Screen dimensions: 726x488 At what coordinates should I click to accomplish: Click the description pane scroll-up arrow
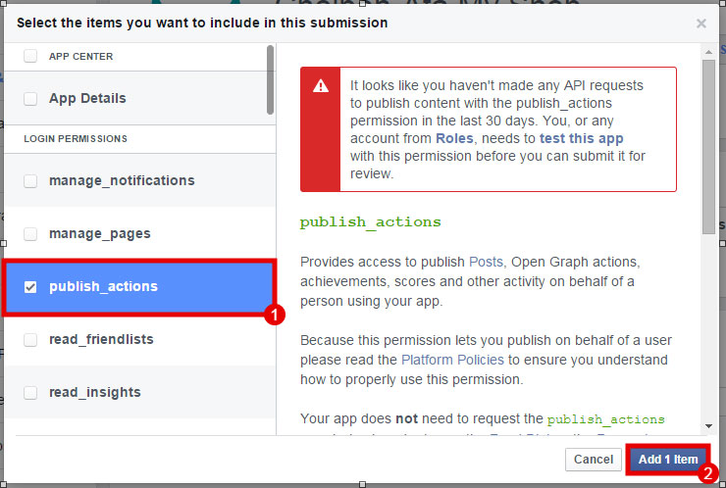coord(708,52)
